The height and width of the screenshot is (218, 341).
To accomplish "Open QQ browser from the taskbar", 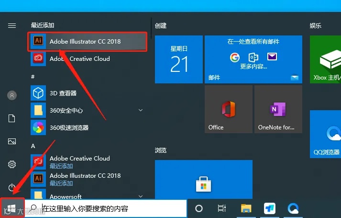I will coord(293,208).
